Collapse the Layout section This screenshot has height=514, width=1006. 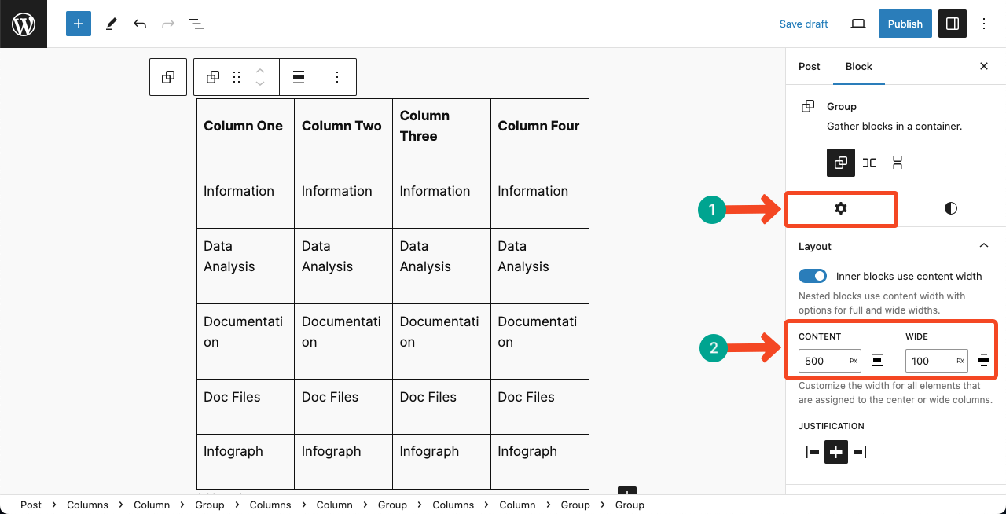[983, 245]
